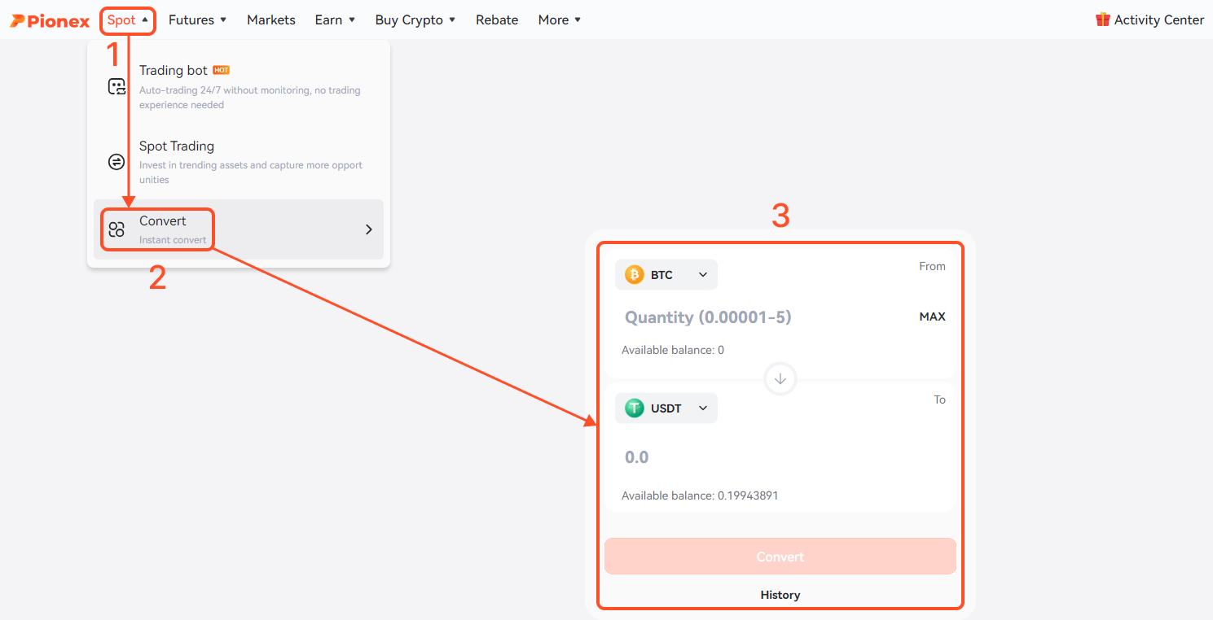Image resolution: width=1213 pixels, height=620 pixels.
Task: Open the Activity Center
Action: pos(1149,20)
